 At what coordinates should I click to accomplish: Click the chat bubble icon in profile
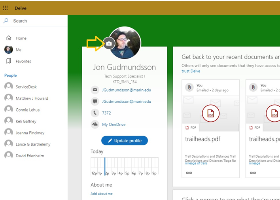click(x=95, y=102)
